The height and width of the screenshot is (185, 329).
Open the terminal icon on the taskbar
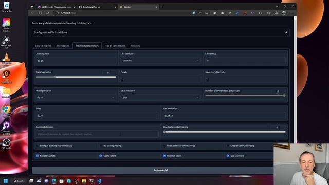tap(92, 181)
